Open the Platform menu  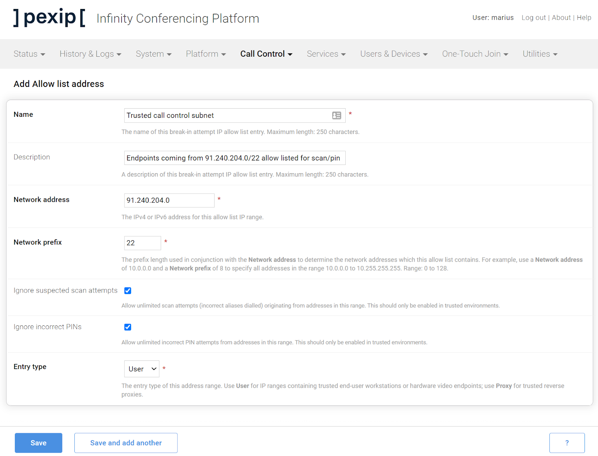[205, 54]
